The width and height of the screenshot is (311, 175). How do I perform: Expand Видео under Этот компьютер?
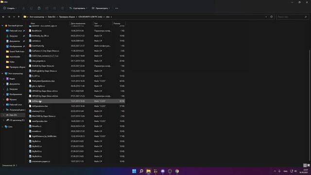click(x=3, y=79)
